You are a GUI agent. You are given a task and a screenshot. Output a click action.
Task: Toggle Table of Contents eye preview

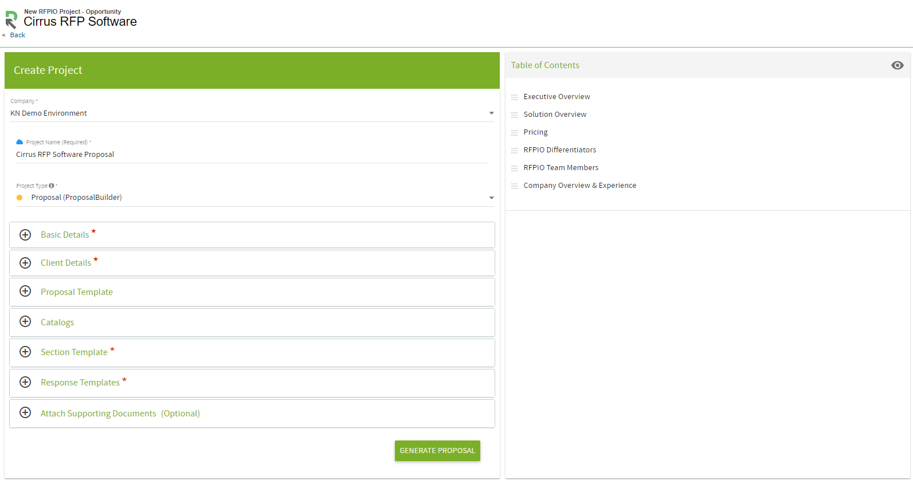pyautogui.click(x=898, y=65)
